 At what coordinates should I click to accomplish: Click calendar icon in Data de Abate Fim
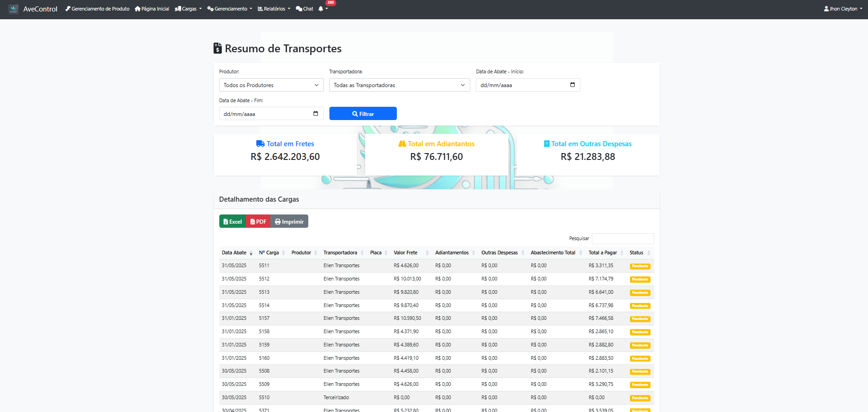315,114
